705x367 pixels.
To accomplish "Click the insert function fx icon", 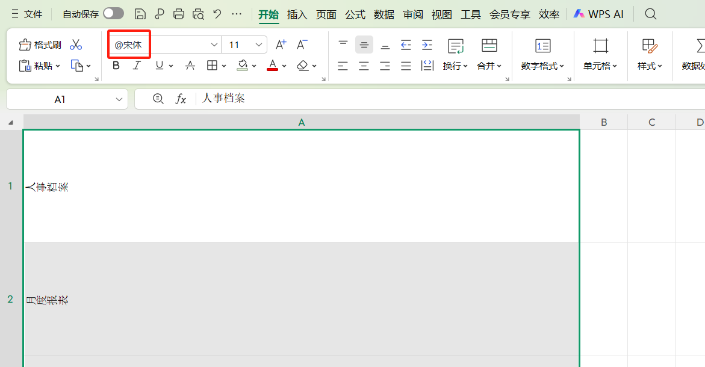I will [181, 99].
